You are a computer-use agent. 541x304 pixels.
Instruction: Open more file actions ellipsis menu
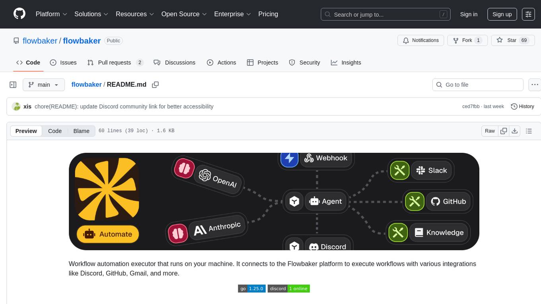tap(535, 85)
